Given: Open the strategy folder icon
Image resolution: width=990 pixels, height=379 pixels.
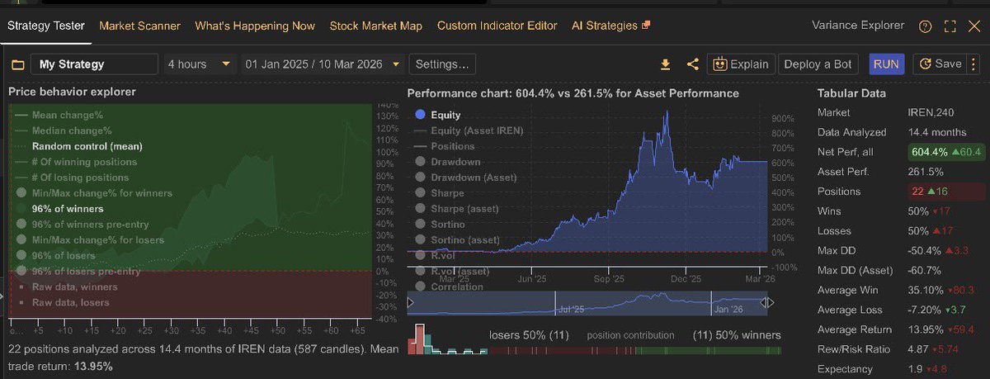Looking at the screenshot, I should 18,64.
